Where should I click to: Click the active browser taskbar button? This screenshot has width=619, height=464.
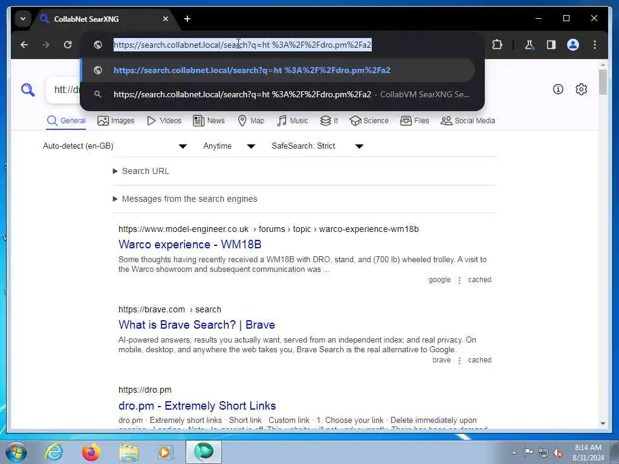tap(204, 452)
